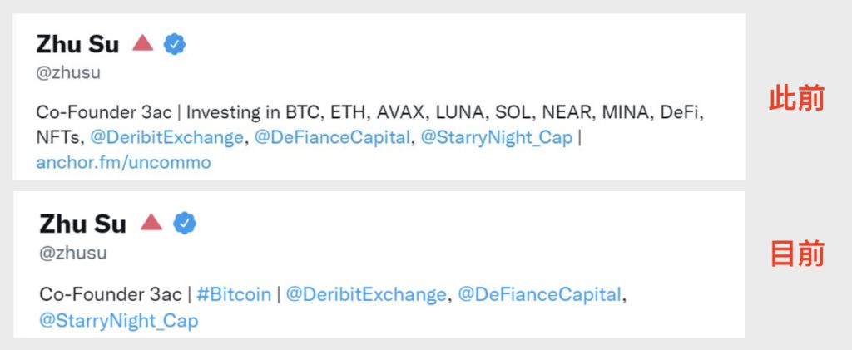Open @StarryNight_Cap in the 目前 profile bio
852x350 pixels.
click(x=119, y=320)
